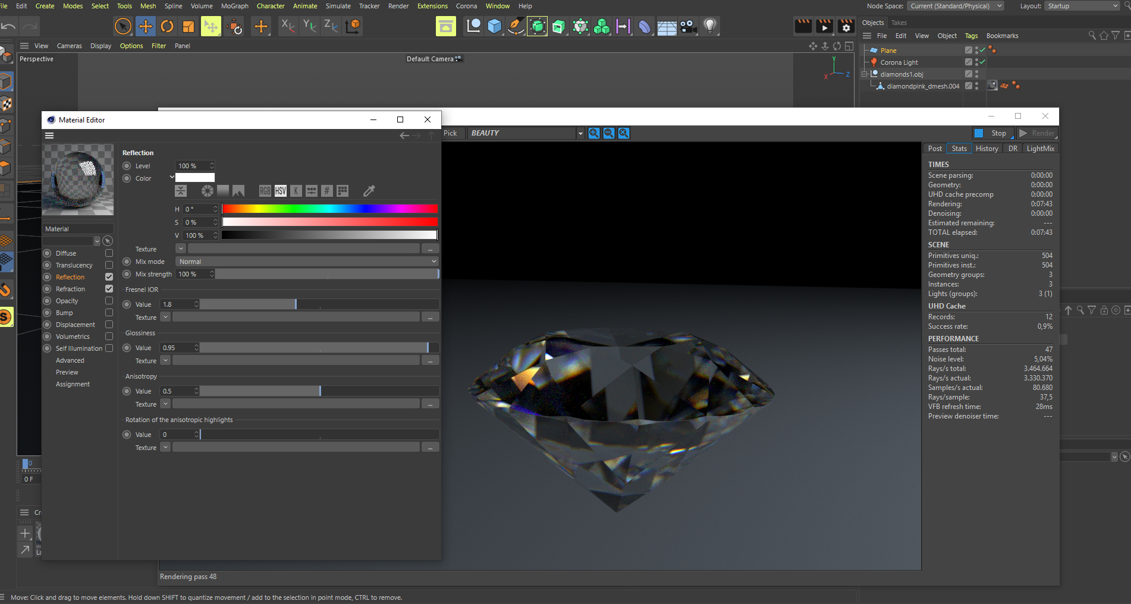
Task: Pick color with the eyedropper tool
Action: [369, 191]
